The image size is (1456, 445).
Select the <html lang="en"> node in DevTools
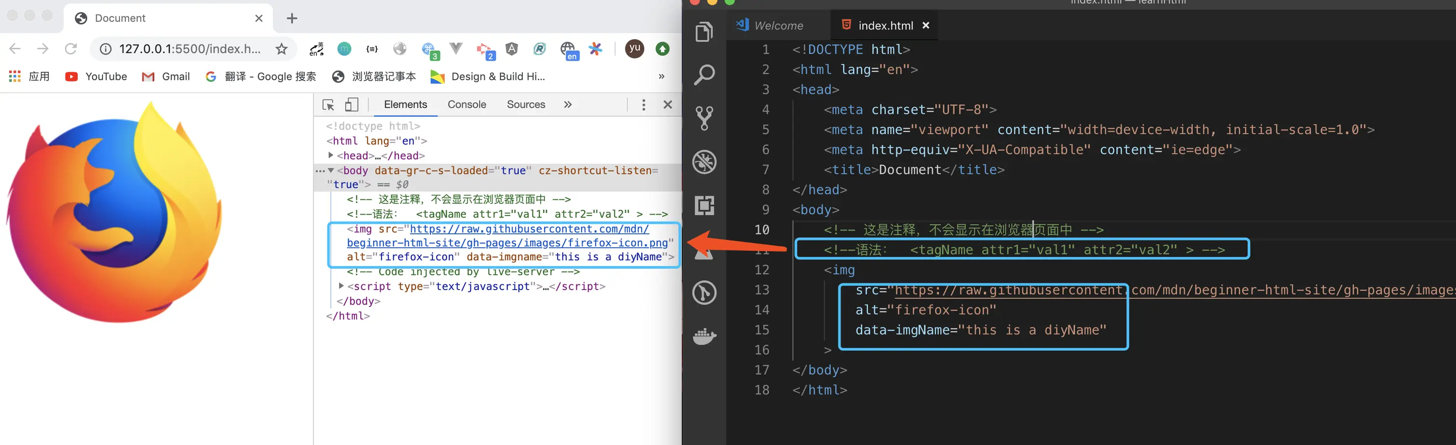tap(377, 140)
